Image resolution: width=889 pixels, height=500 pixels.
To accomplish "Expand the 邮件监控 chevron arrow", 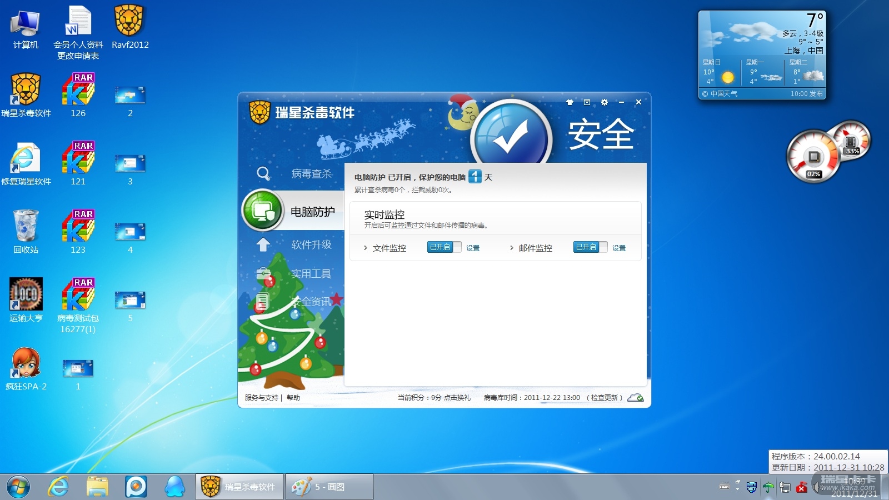I will (x=512, y=248).
